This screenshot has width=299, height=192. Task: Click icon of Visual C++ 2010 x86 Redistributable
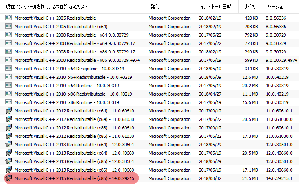tap(8, 94)
